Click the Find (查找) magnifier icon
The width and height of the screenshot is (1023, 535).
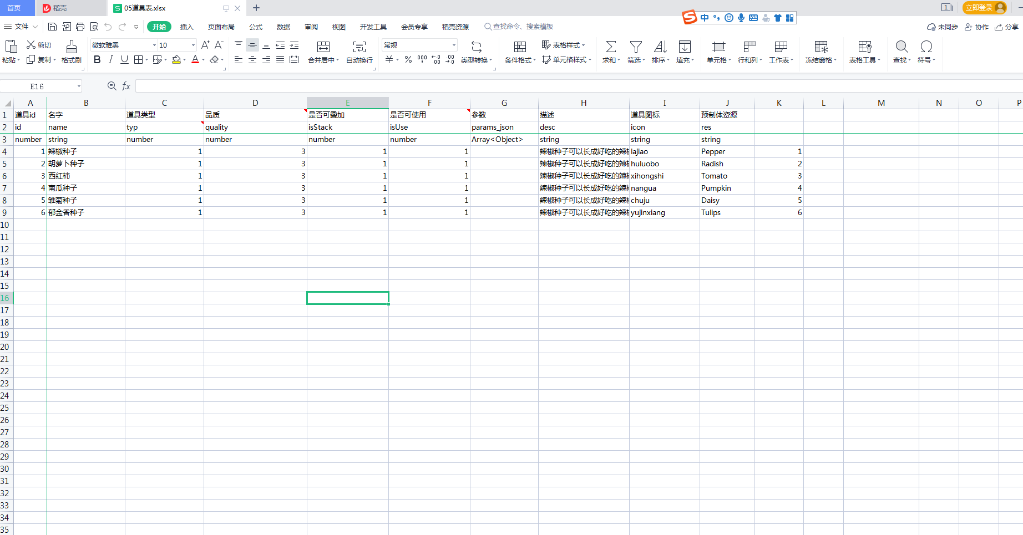(x=902, y=47)
